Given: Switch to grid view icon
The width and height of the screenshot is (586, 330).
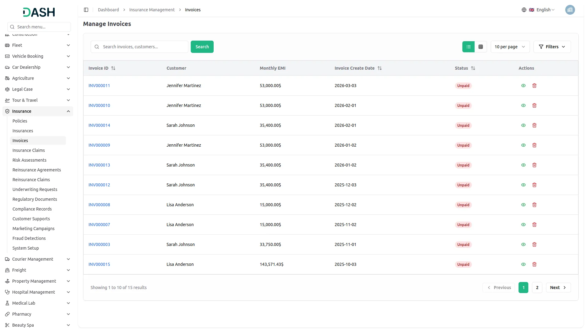Looking at the screenshot, I should click(481, 46).
